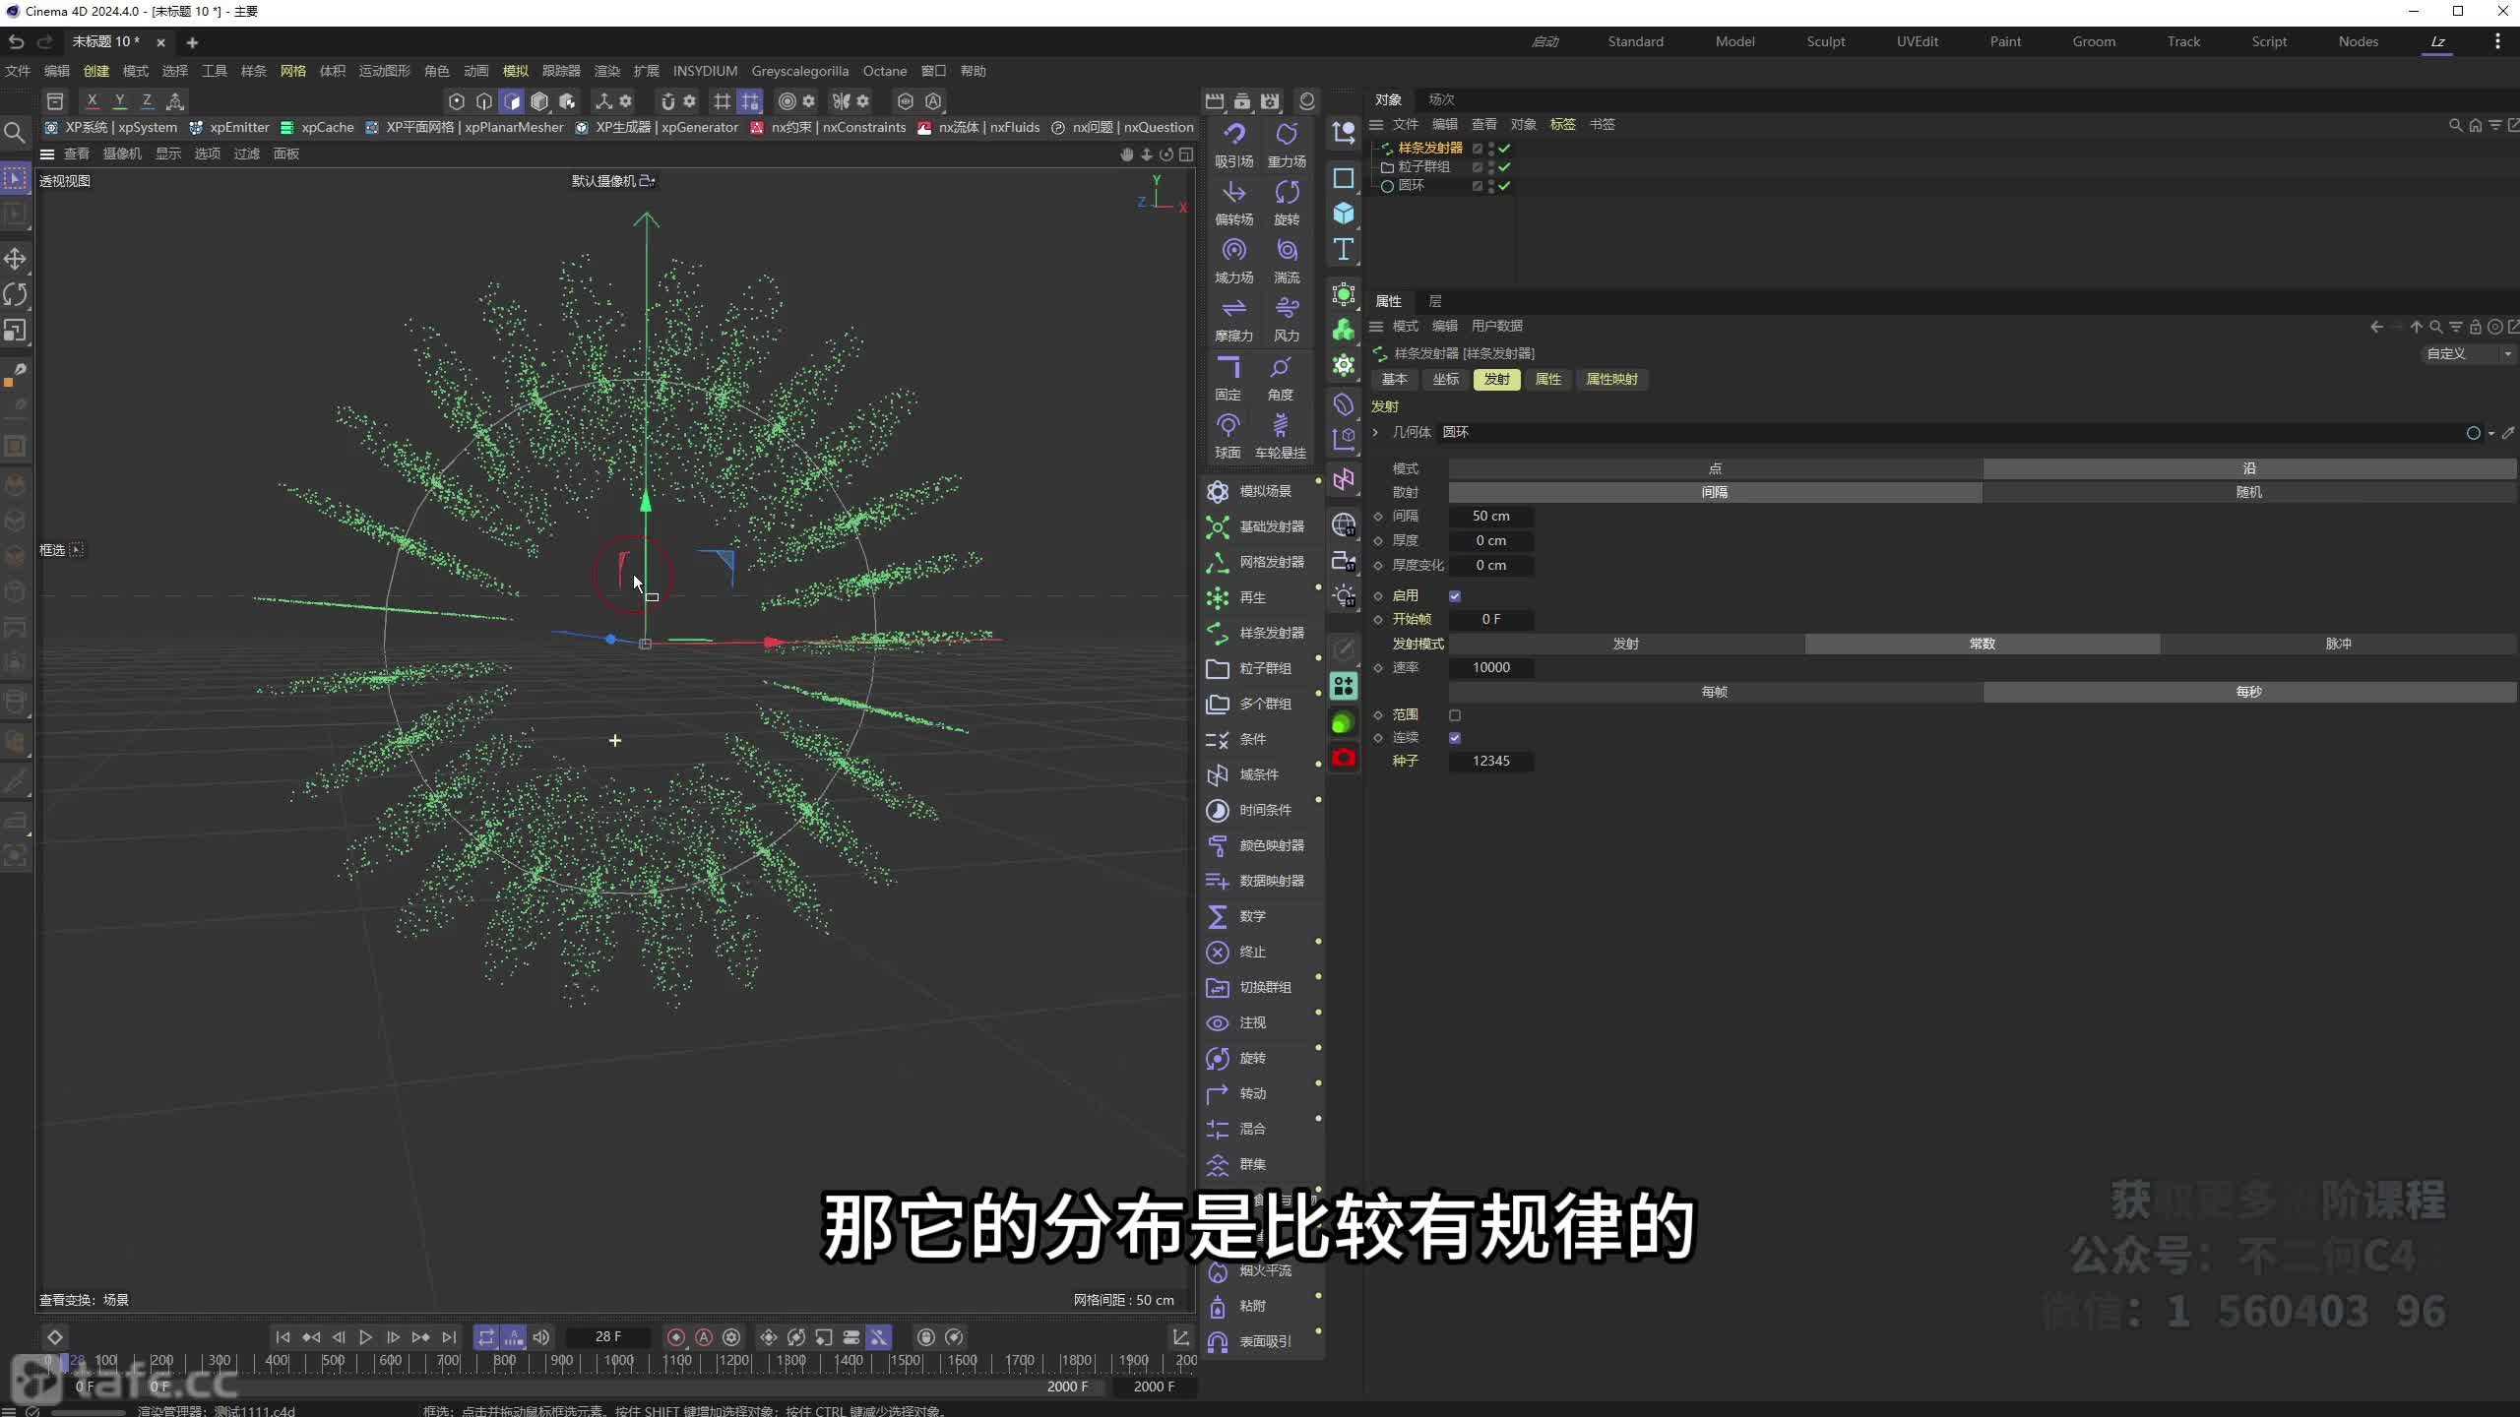This screenshot has height=1417, width=2520.
Task: Open the viewport 过滤 menu
Action: 246,154
